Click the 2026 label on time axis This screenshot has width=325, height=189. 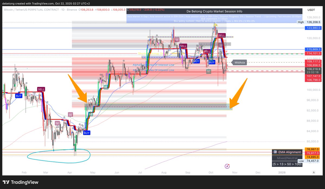point(282,172)
